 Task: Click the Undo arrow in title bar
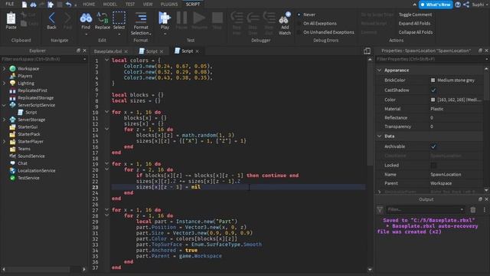(x=68, y=5)
